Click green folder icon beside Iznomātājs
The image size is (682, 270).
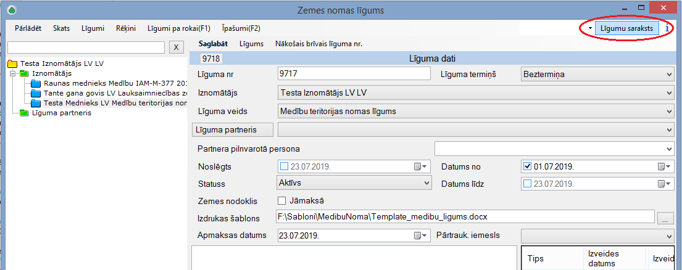pos(24,74)
